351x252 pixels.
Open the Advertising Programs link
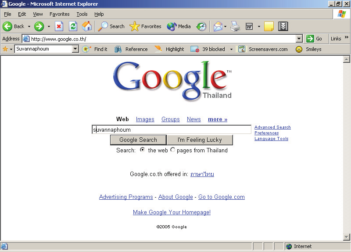tap(126, 197)
